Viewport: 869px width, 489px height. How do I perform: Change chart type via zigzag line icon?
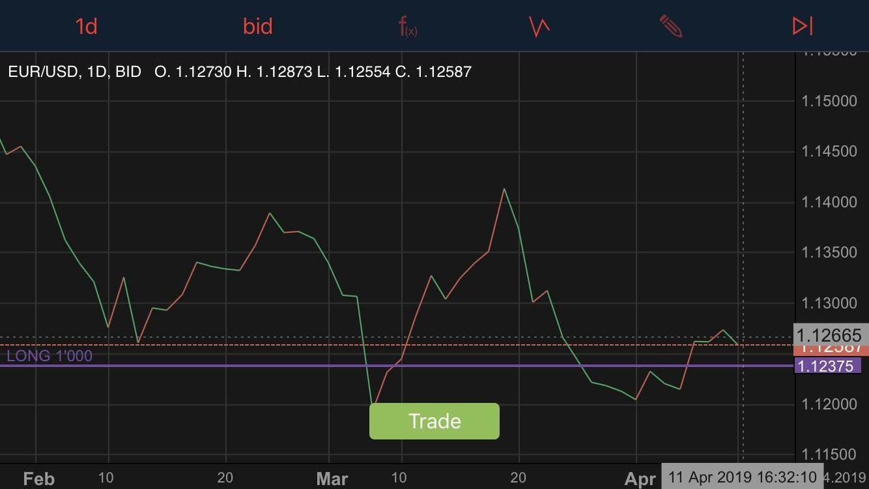tap(539, 27)
